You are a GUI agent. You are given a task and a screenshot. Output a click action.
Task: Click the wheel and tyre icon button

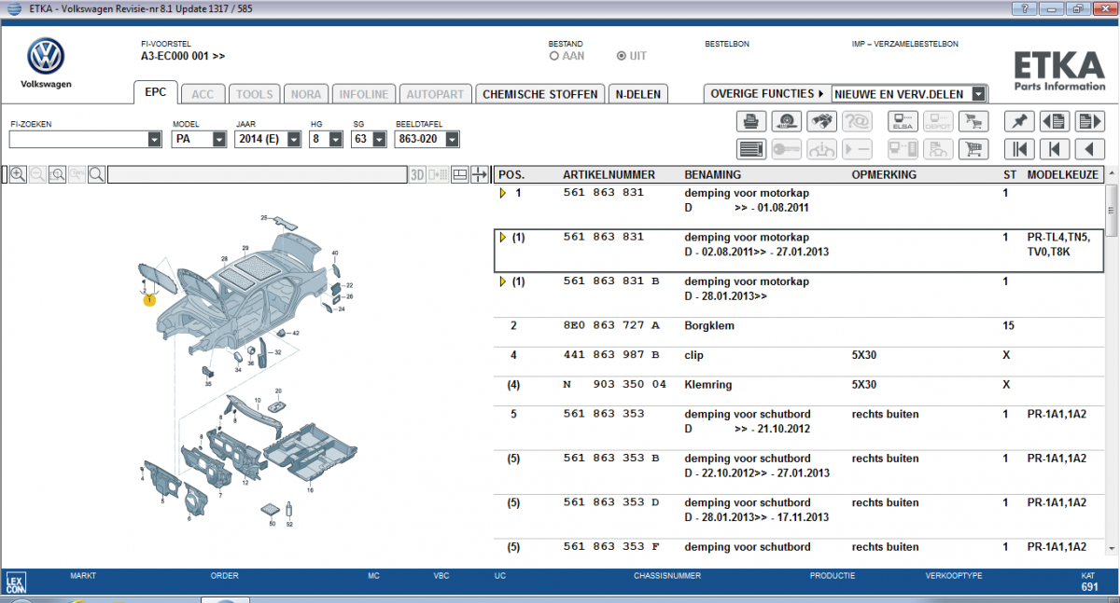pos(787,121)
